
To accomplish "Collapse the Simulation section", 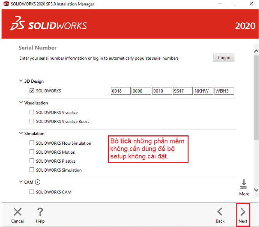I will click(x=21, y=133).
